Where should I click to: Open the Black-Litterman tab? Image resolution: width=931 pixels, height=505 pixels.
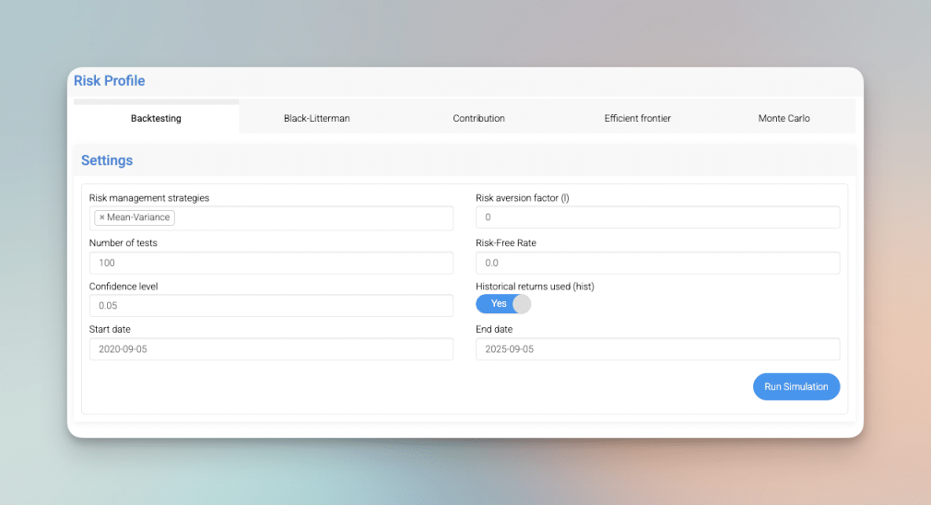click(x=316, y=118)
